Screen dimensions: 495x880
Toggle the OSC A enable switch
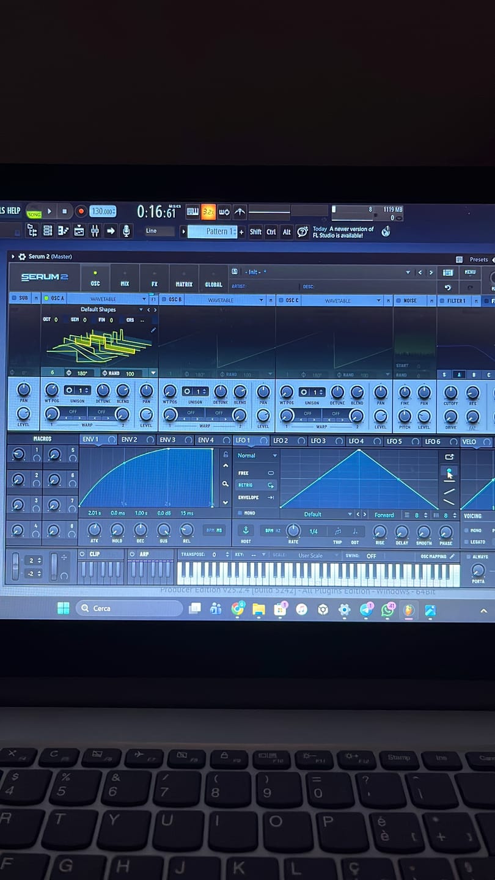(46, 298)
